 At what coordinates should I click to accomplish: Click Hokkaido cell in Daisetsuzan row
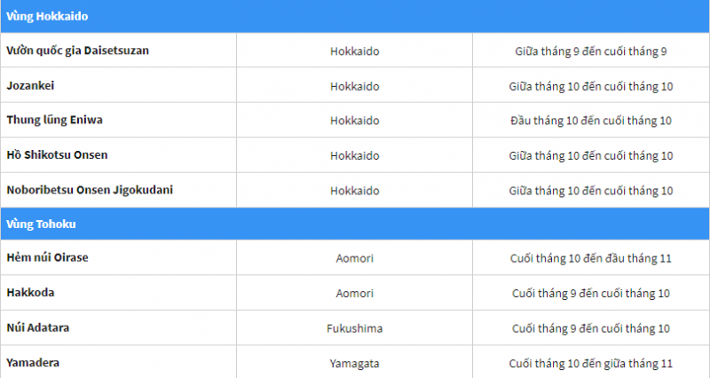click(354, 51)
